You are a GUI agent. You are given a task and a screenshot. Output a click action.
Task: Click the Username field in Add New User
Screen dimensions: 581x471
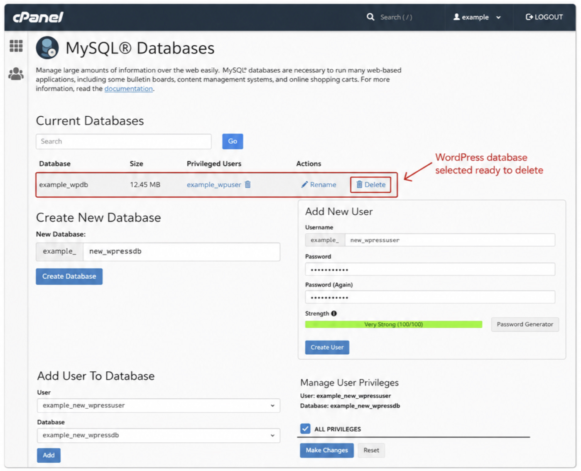point(450,240)
